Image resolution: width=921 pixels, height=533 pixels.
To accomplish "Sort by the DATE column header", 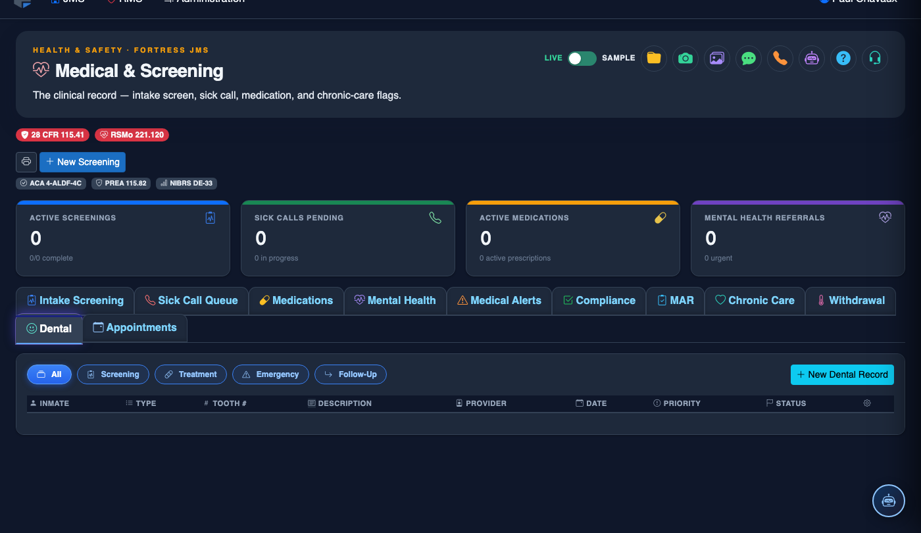I will (591, 403).
